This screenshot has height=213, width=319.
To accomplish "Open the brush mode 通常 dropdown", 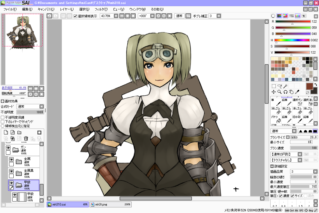I will coord(294,131).
